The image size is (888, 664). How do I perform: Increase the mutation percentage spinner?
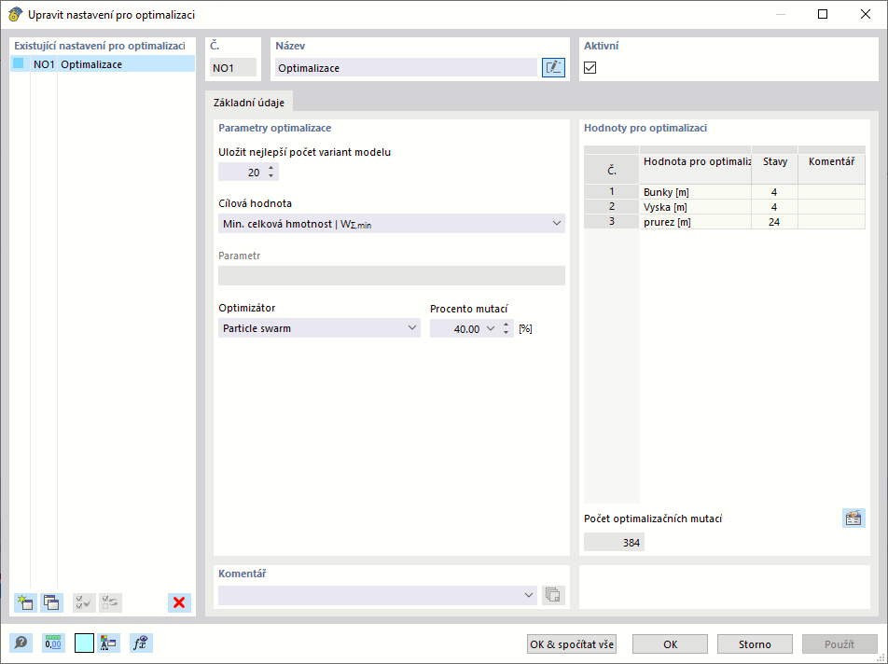pos(506,325)
